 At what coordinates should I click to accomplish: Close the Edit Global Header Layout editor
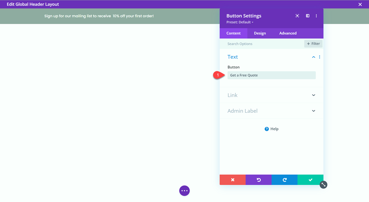[x=360, y=5]
